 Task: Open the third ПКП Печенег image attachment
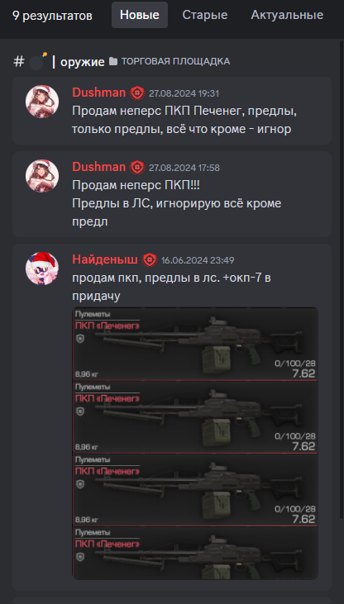pyautogui.click(x=195, y=490)
